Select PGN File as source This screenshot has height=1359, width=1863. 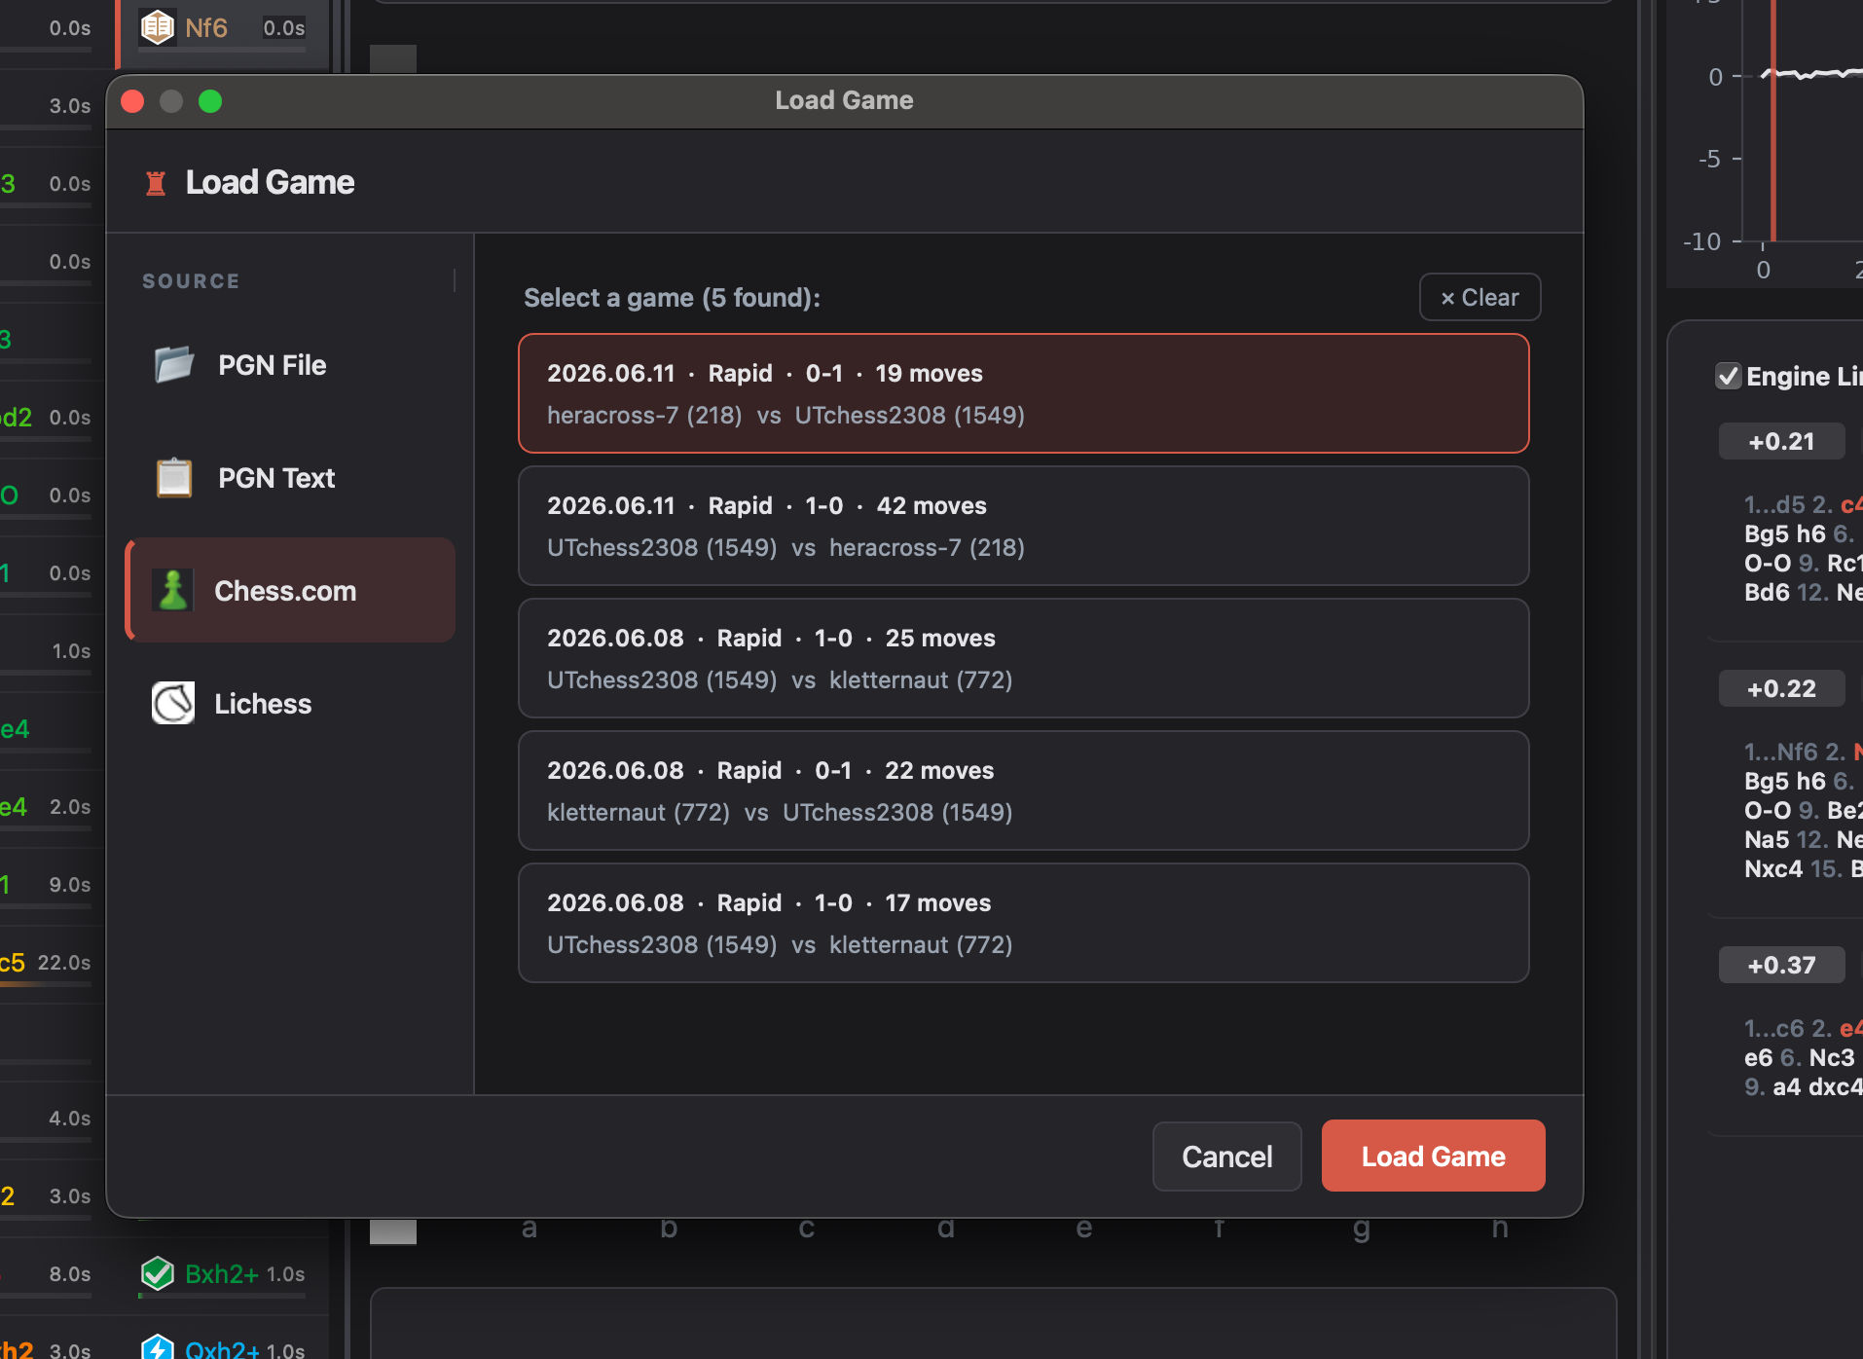coord(290,365)
